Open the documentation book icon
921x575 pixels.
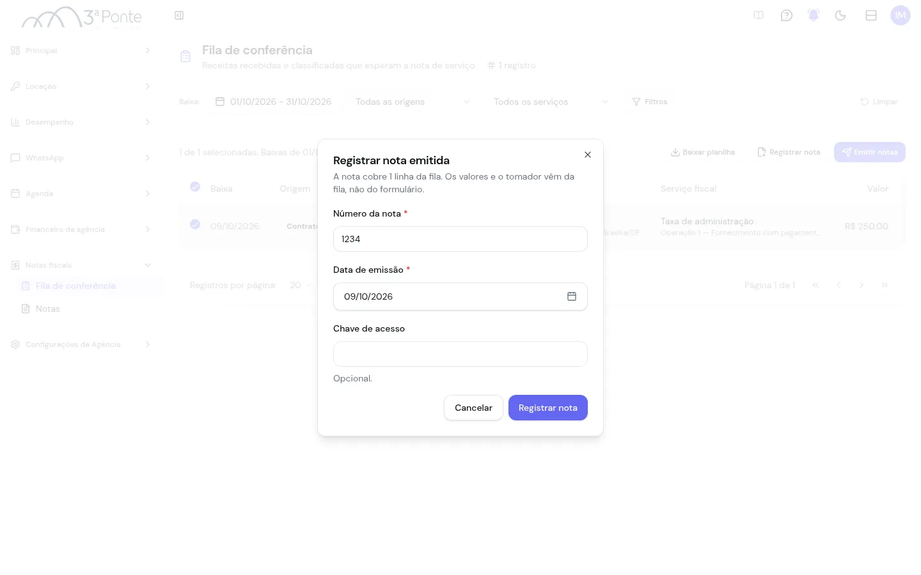(x=759, y=15)
